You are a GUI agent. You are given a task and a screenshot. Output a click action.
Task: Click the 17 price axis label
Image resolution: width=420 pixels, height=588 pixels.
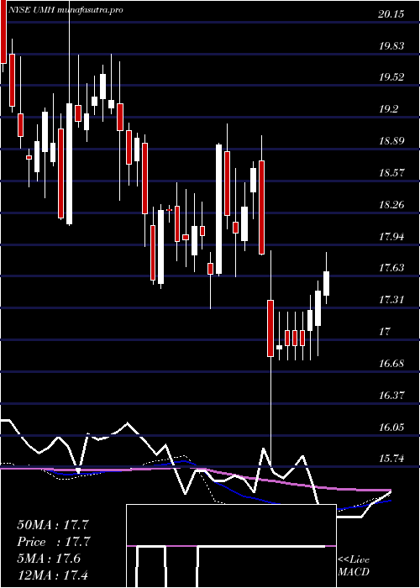tap(385, 332)
